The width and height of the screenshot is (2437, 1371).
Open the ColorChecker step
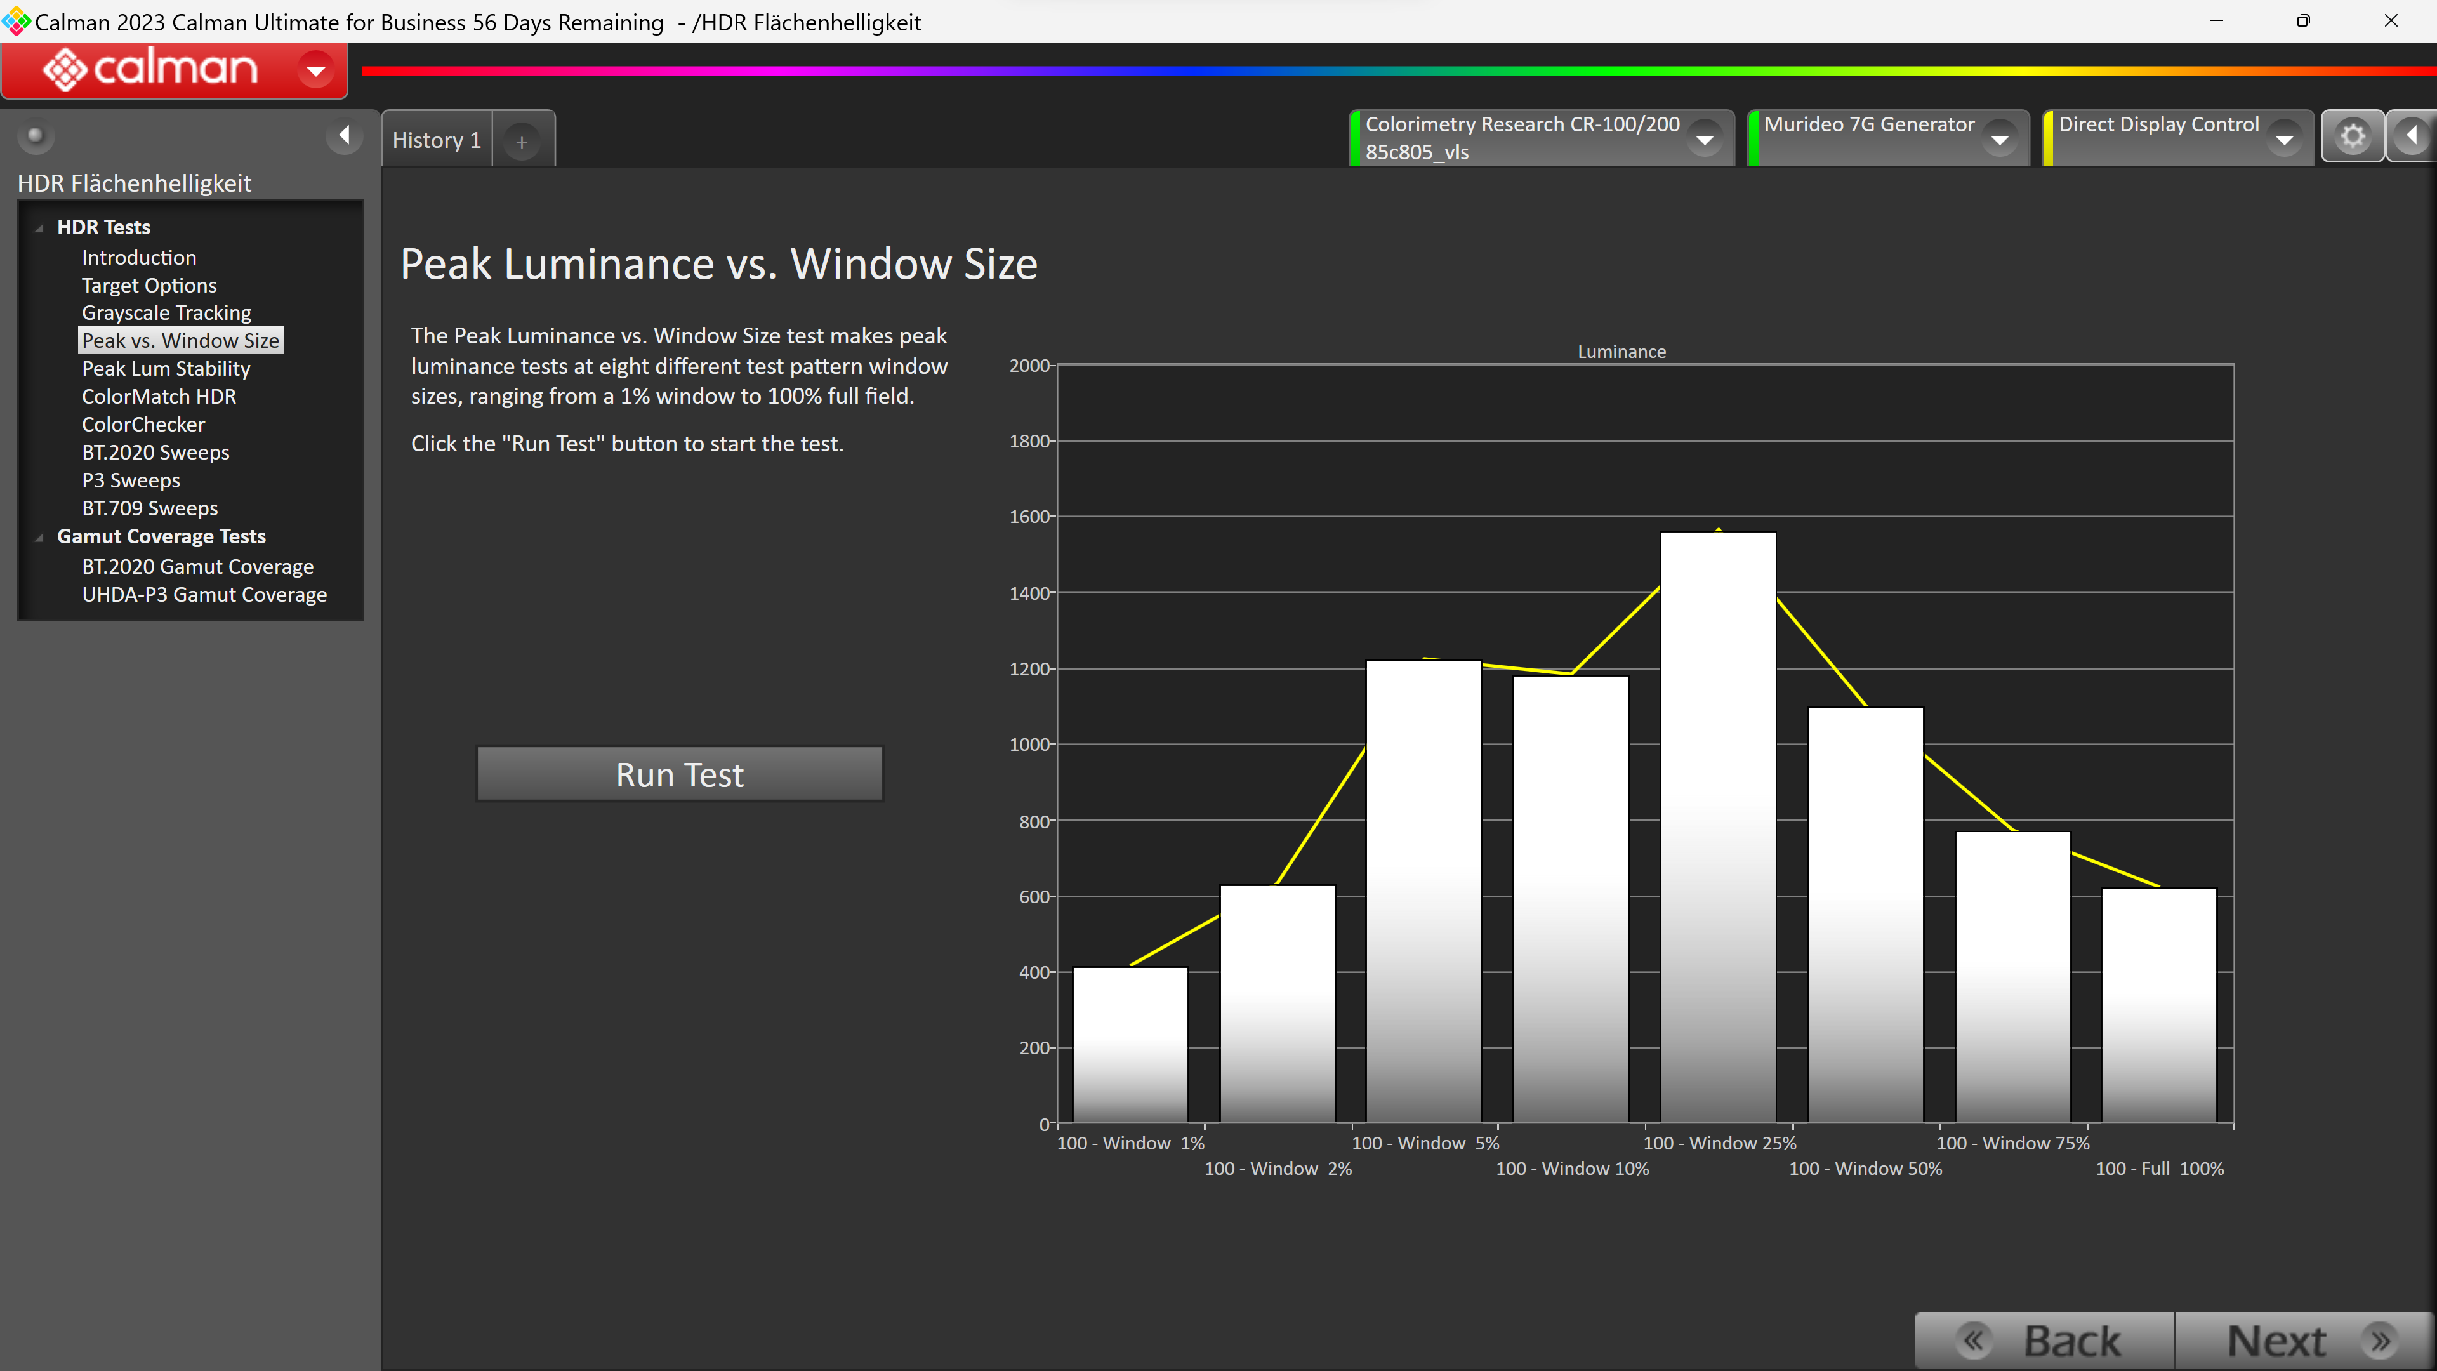pyautogui.click(x=143, y=424)
